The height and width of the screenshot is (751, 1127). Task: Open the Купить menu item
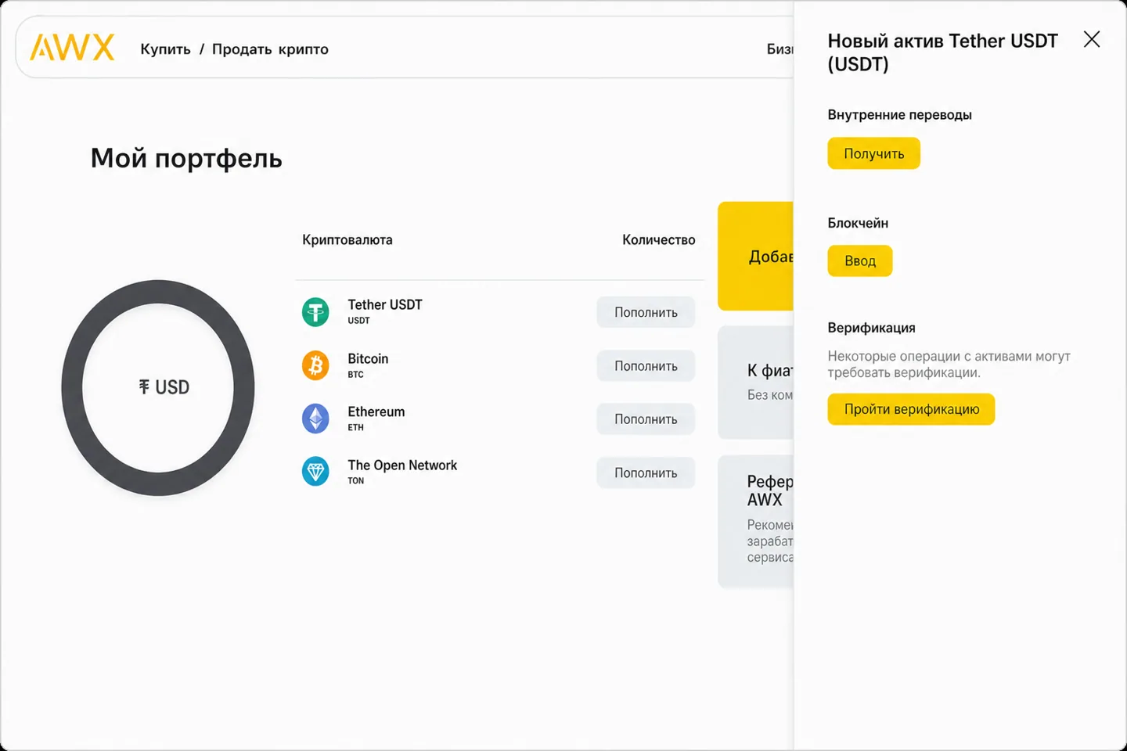tap(165, 49)
